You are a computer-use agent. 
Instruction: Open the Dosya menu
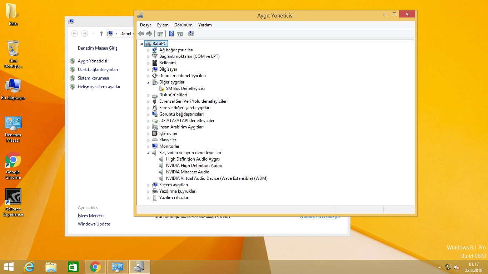point(145,25)
